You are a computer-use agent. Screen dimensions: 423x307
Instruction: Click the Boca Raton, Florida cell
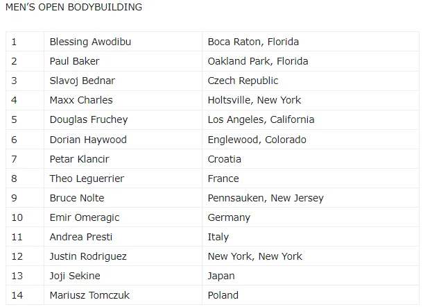click(253, 42)
